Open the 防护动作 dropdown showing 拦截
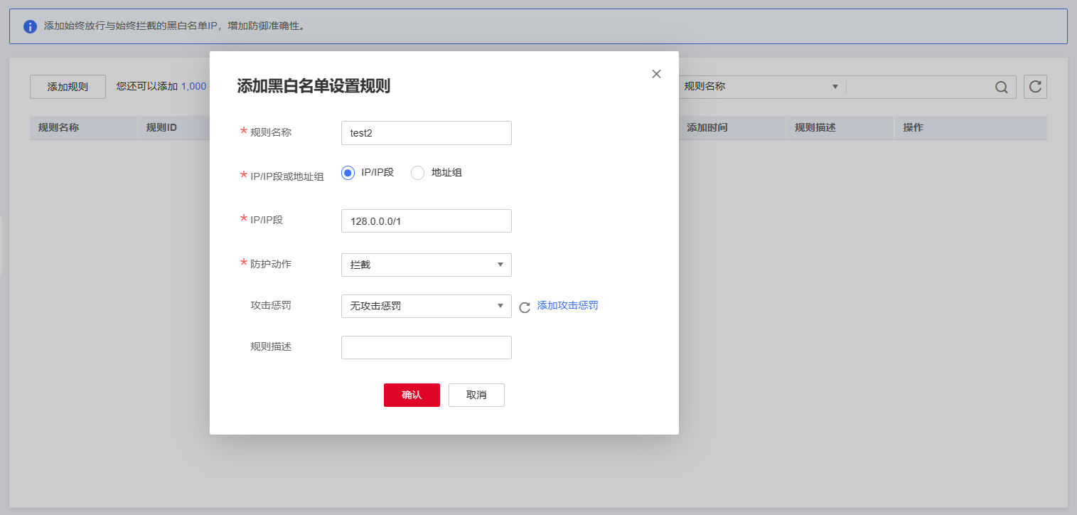The width and height of the screenshot is (1077, 515). (426, 265)
